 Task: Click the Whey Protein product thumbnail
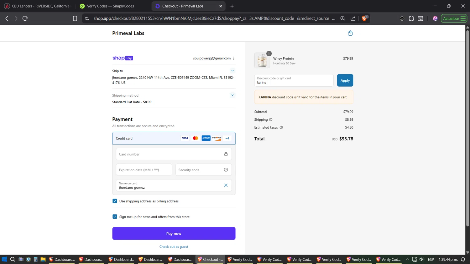coord(262,60)
